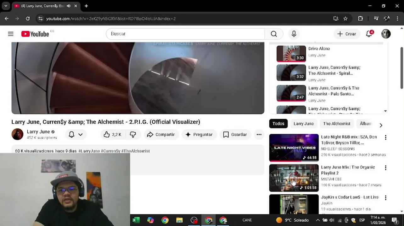Open options for Late Night R&B mix
This screenshot has height=226, width=404.
385,137
